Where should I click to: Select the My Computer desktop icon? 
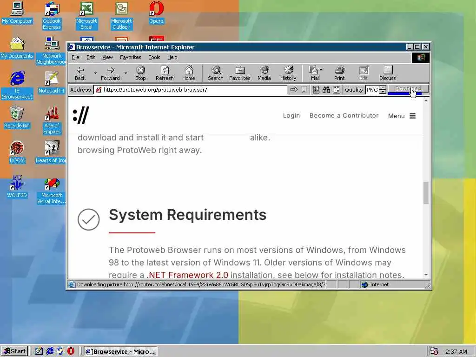(x=17, y=13)
